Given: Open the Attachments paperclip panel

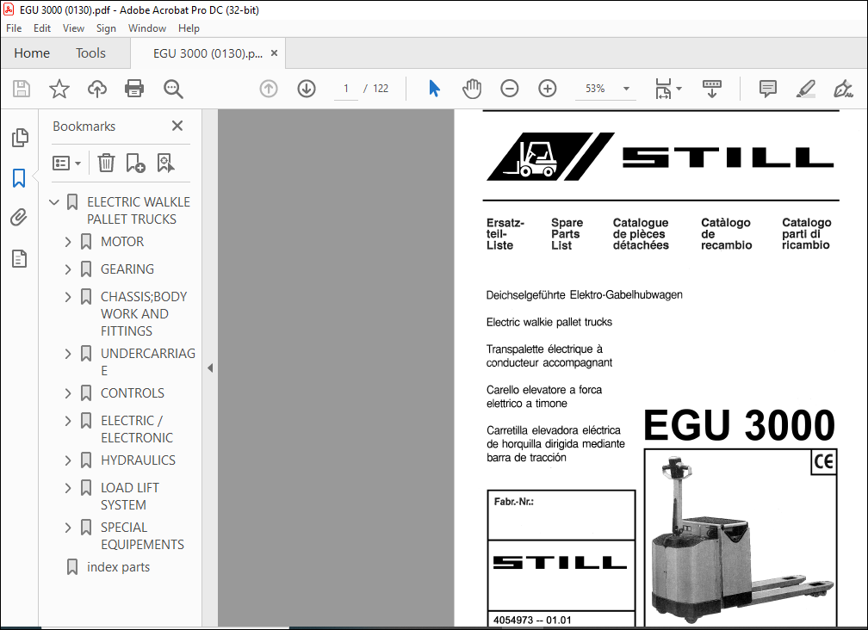Looking at the screenshot, I should pos(19,218).
